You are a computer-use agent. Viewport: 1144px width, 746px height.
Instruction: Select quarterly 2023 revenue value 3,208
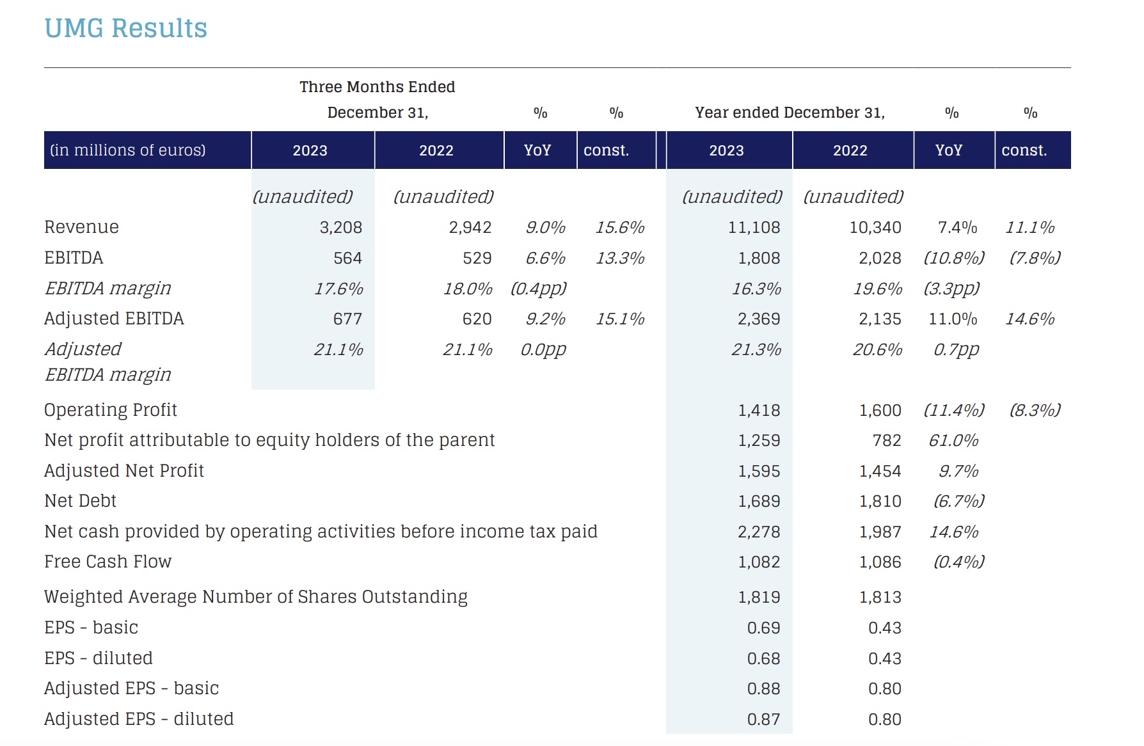point(341,228)
